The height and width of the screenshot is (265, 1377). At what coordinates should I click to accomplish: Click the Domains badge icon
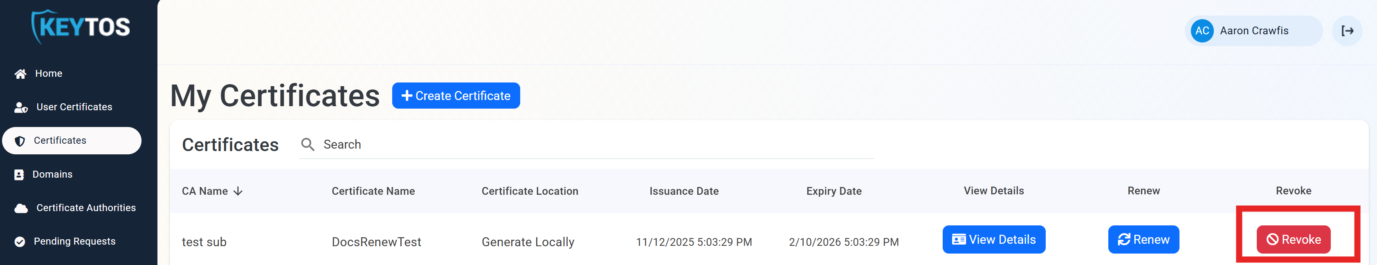pyautogui.click(x=20, y=174)
